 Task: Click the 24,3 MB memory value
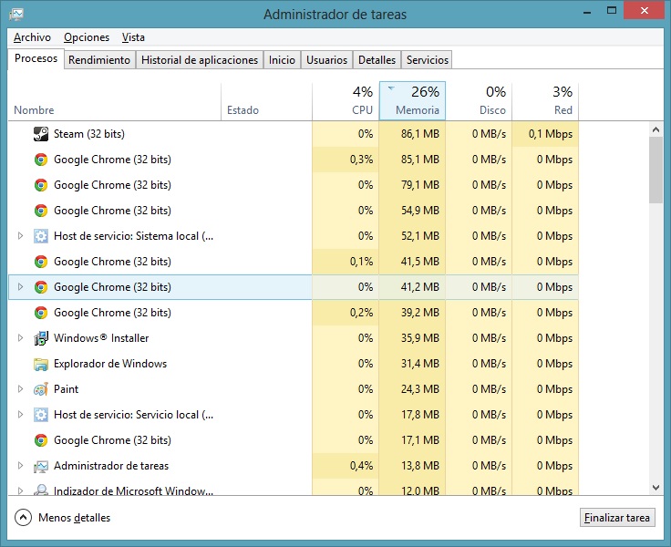[x=419, y=389]
